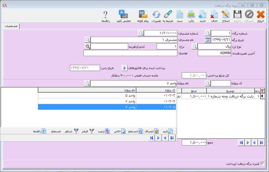Open the project name lookup magnifier

click(x=87, y=83)
